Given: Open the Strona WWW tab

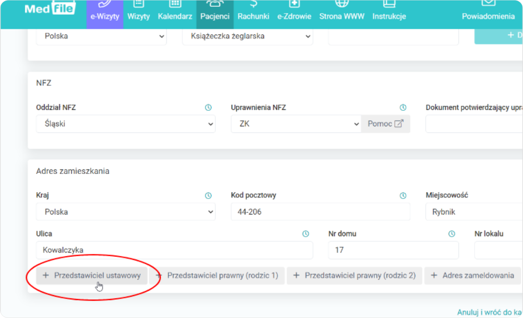Looking at the screenshot, I should (x=342, y=14).
